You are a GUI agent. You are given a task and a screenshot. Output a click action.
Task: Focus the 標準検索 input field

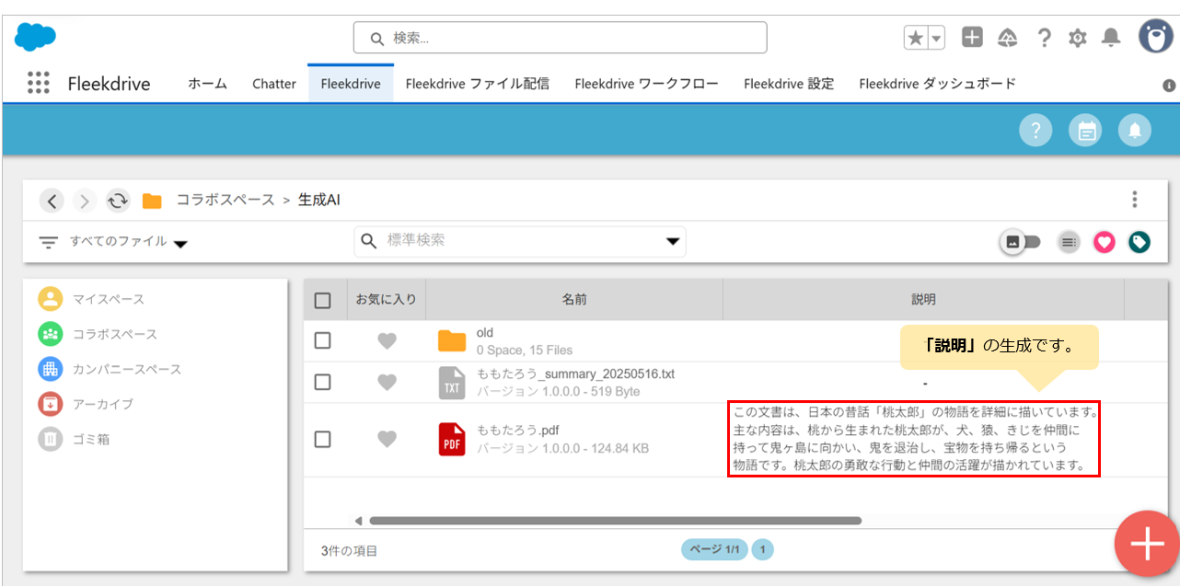(x=520, y=241)
